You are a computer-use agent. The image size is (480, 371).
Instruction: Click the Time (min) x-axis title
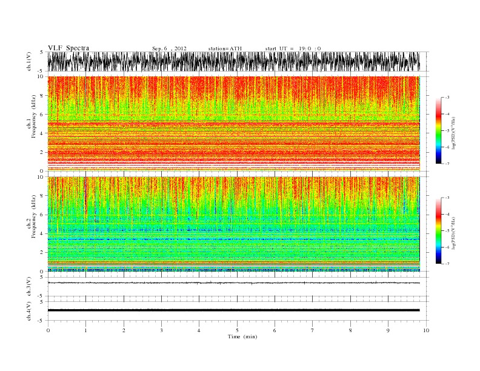(x=242, y=336)
